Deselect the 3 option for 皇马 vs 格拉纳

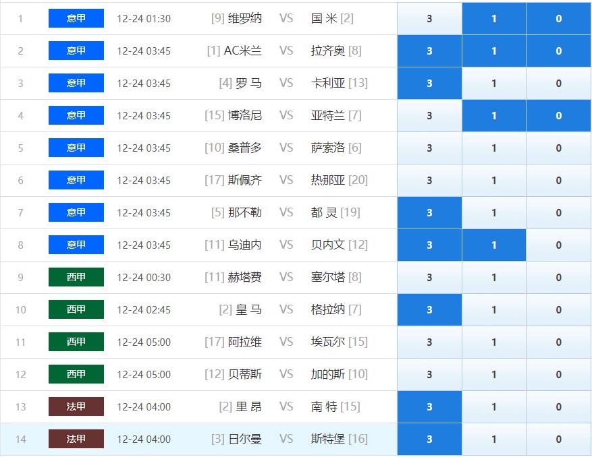pyautogui.click(x=429, y=310)
